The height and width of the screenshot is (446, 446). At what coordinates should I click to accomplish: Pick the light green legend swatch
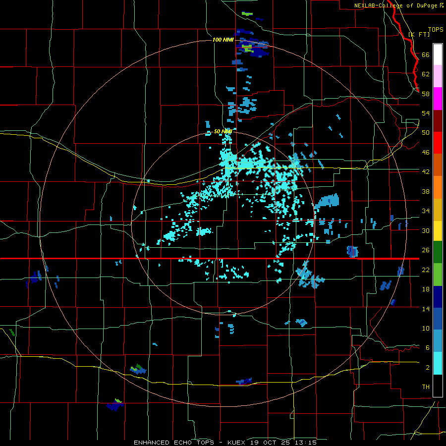(438, 275)
